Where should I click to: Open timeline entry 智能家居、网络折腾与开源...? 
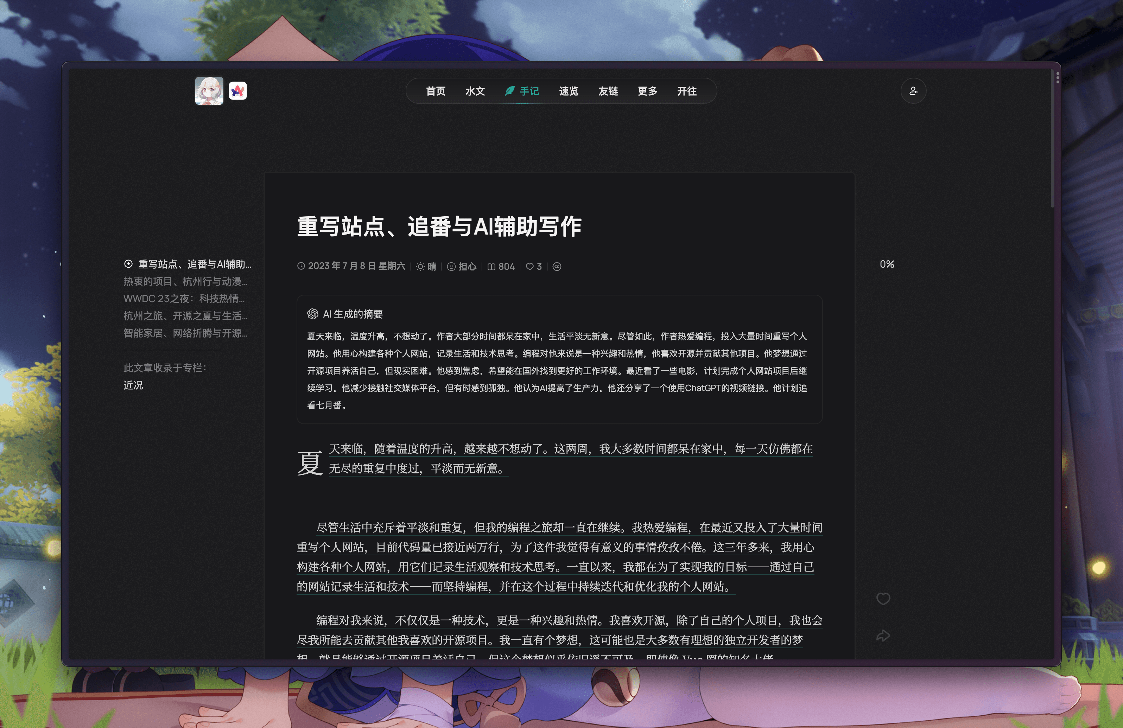(x=185, y=333)
